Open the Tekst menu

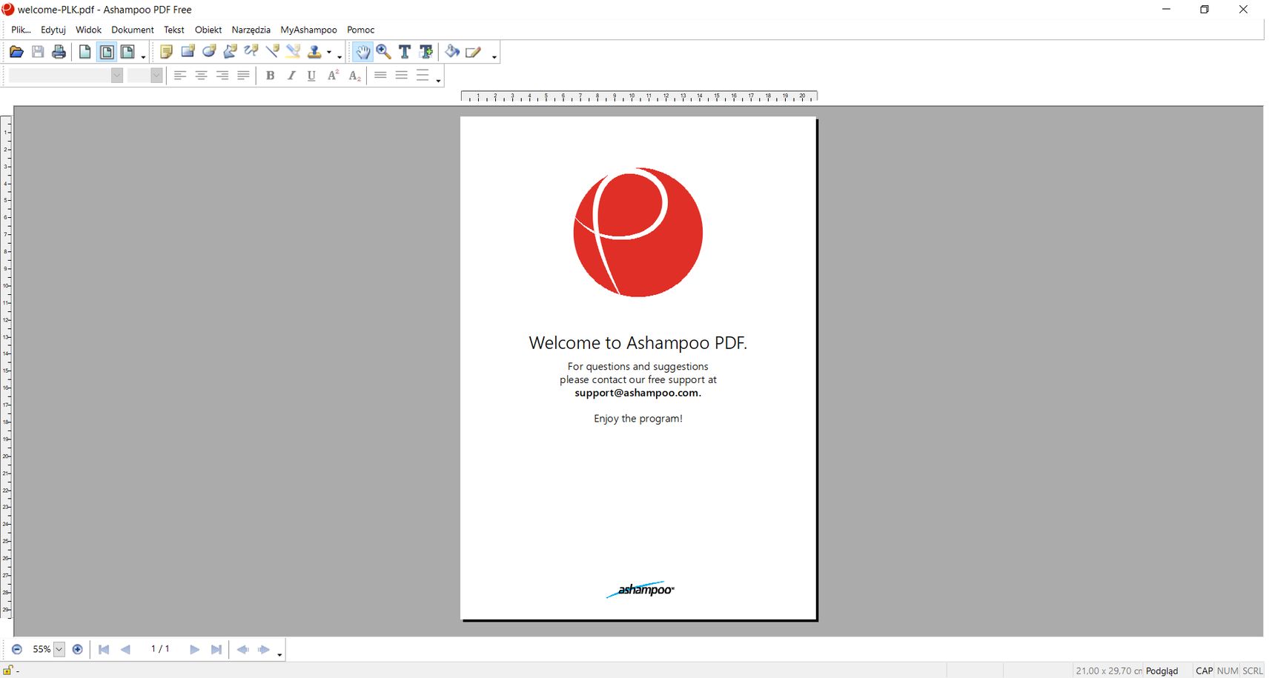[x=174, y=30]
